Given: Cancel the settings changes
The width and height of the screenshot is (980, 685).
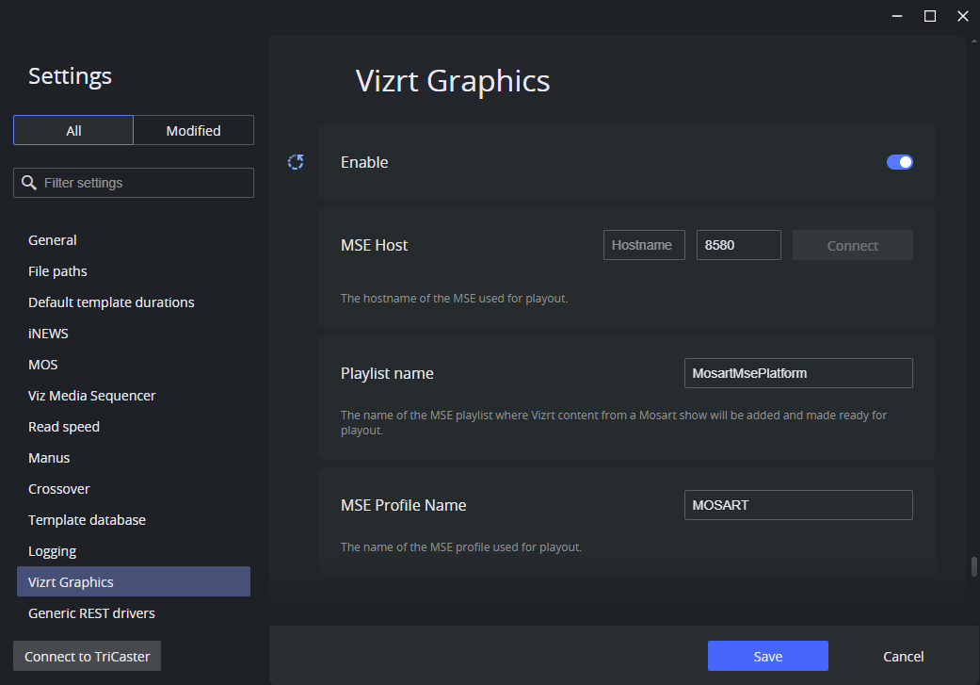Looking at the screenshot, I should pos(903,656).
